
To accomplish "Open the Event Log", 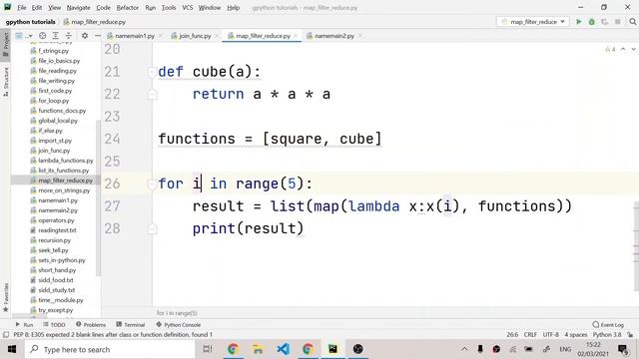I will (x=608, y=324).
